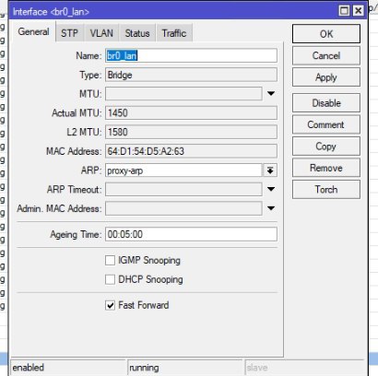Remove the br0_lan interface
This screenshot has width=378, height=376.
coord(326,168)
